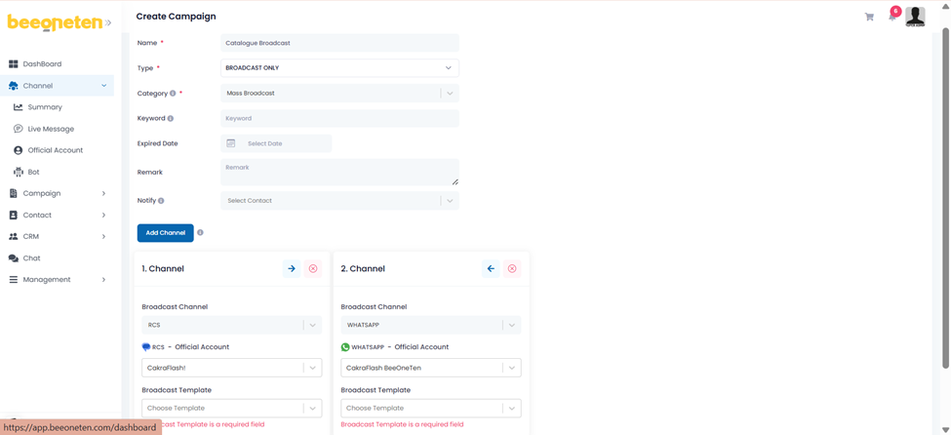Image resolution: width=951 pixels, height=435 pixels.
Task: Open Official Account in sidebar
Action: click(55, 150)
